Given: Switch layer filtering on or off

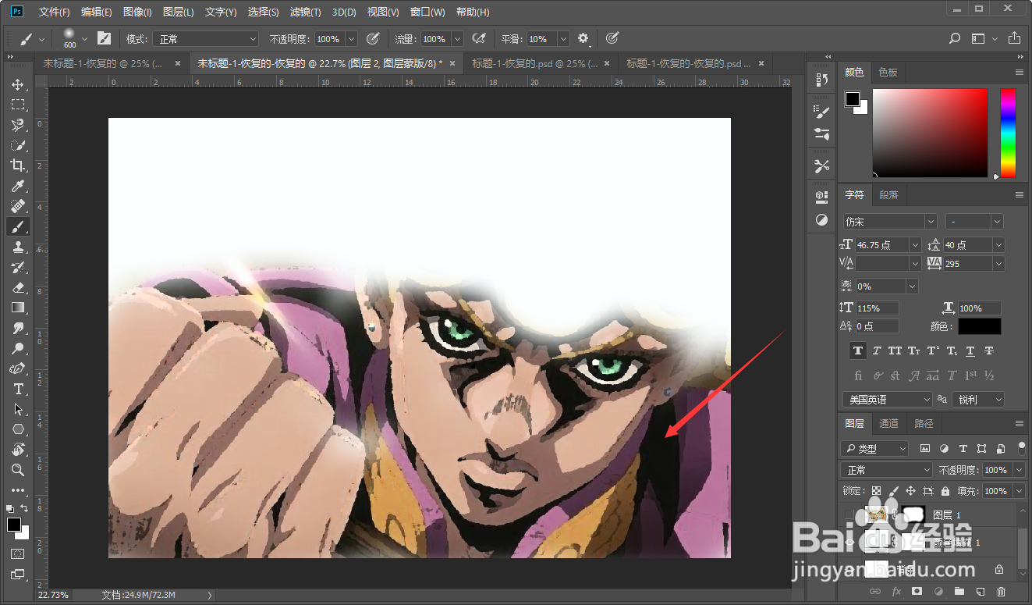Looking at the screenshot, I should [x=1022, y=447].
